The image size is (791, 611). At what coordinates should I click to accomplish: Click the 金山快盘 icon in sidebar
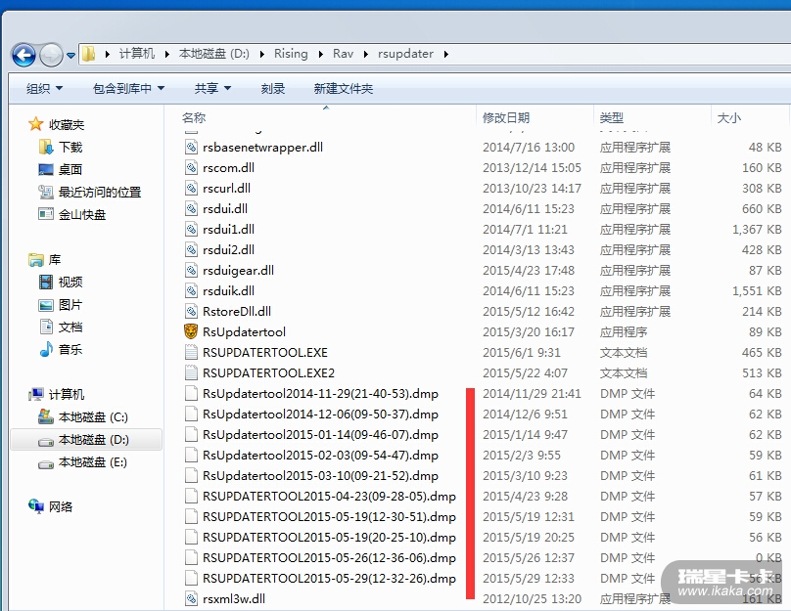[x=46, y=214]
